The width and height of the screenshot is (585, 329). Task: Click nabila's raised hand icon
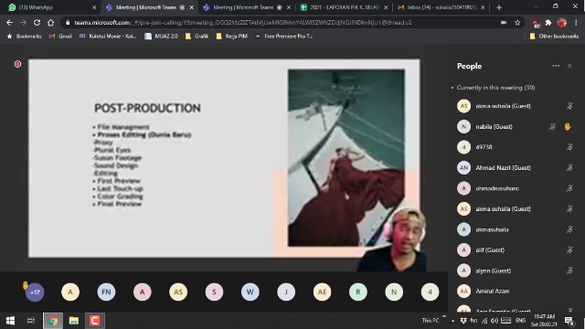(568, 127)
